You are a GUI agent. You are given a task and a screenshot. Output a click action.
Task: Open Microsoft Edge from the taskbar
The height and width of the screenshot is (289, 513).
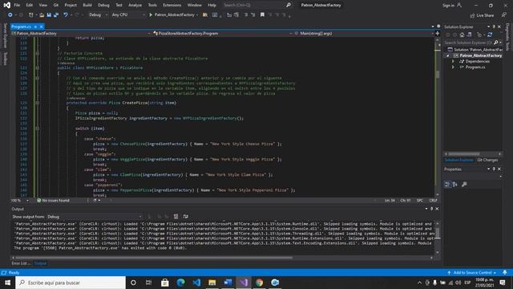[180, 283]
